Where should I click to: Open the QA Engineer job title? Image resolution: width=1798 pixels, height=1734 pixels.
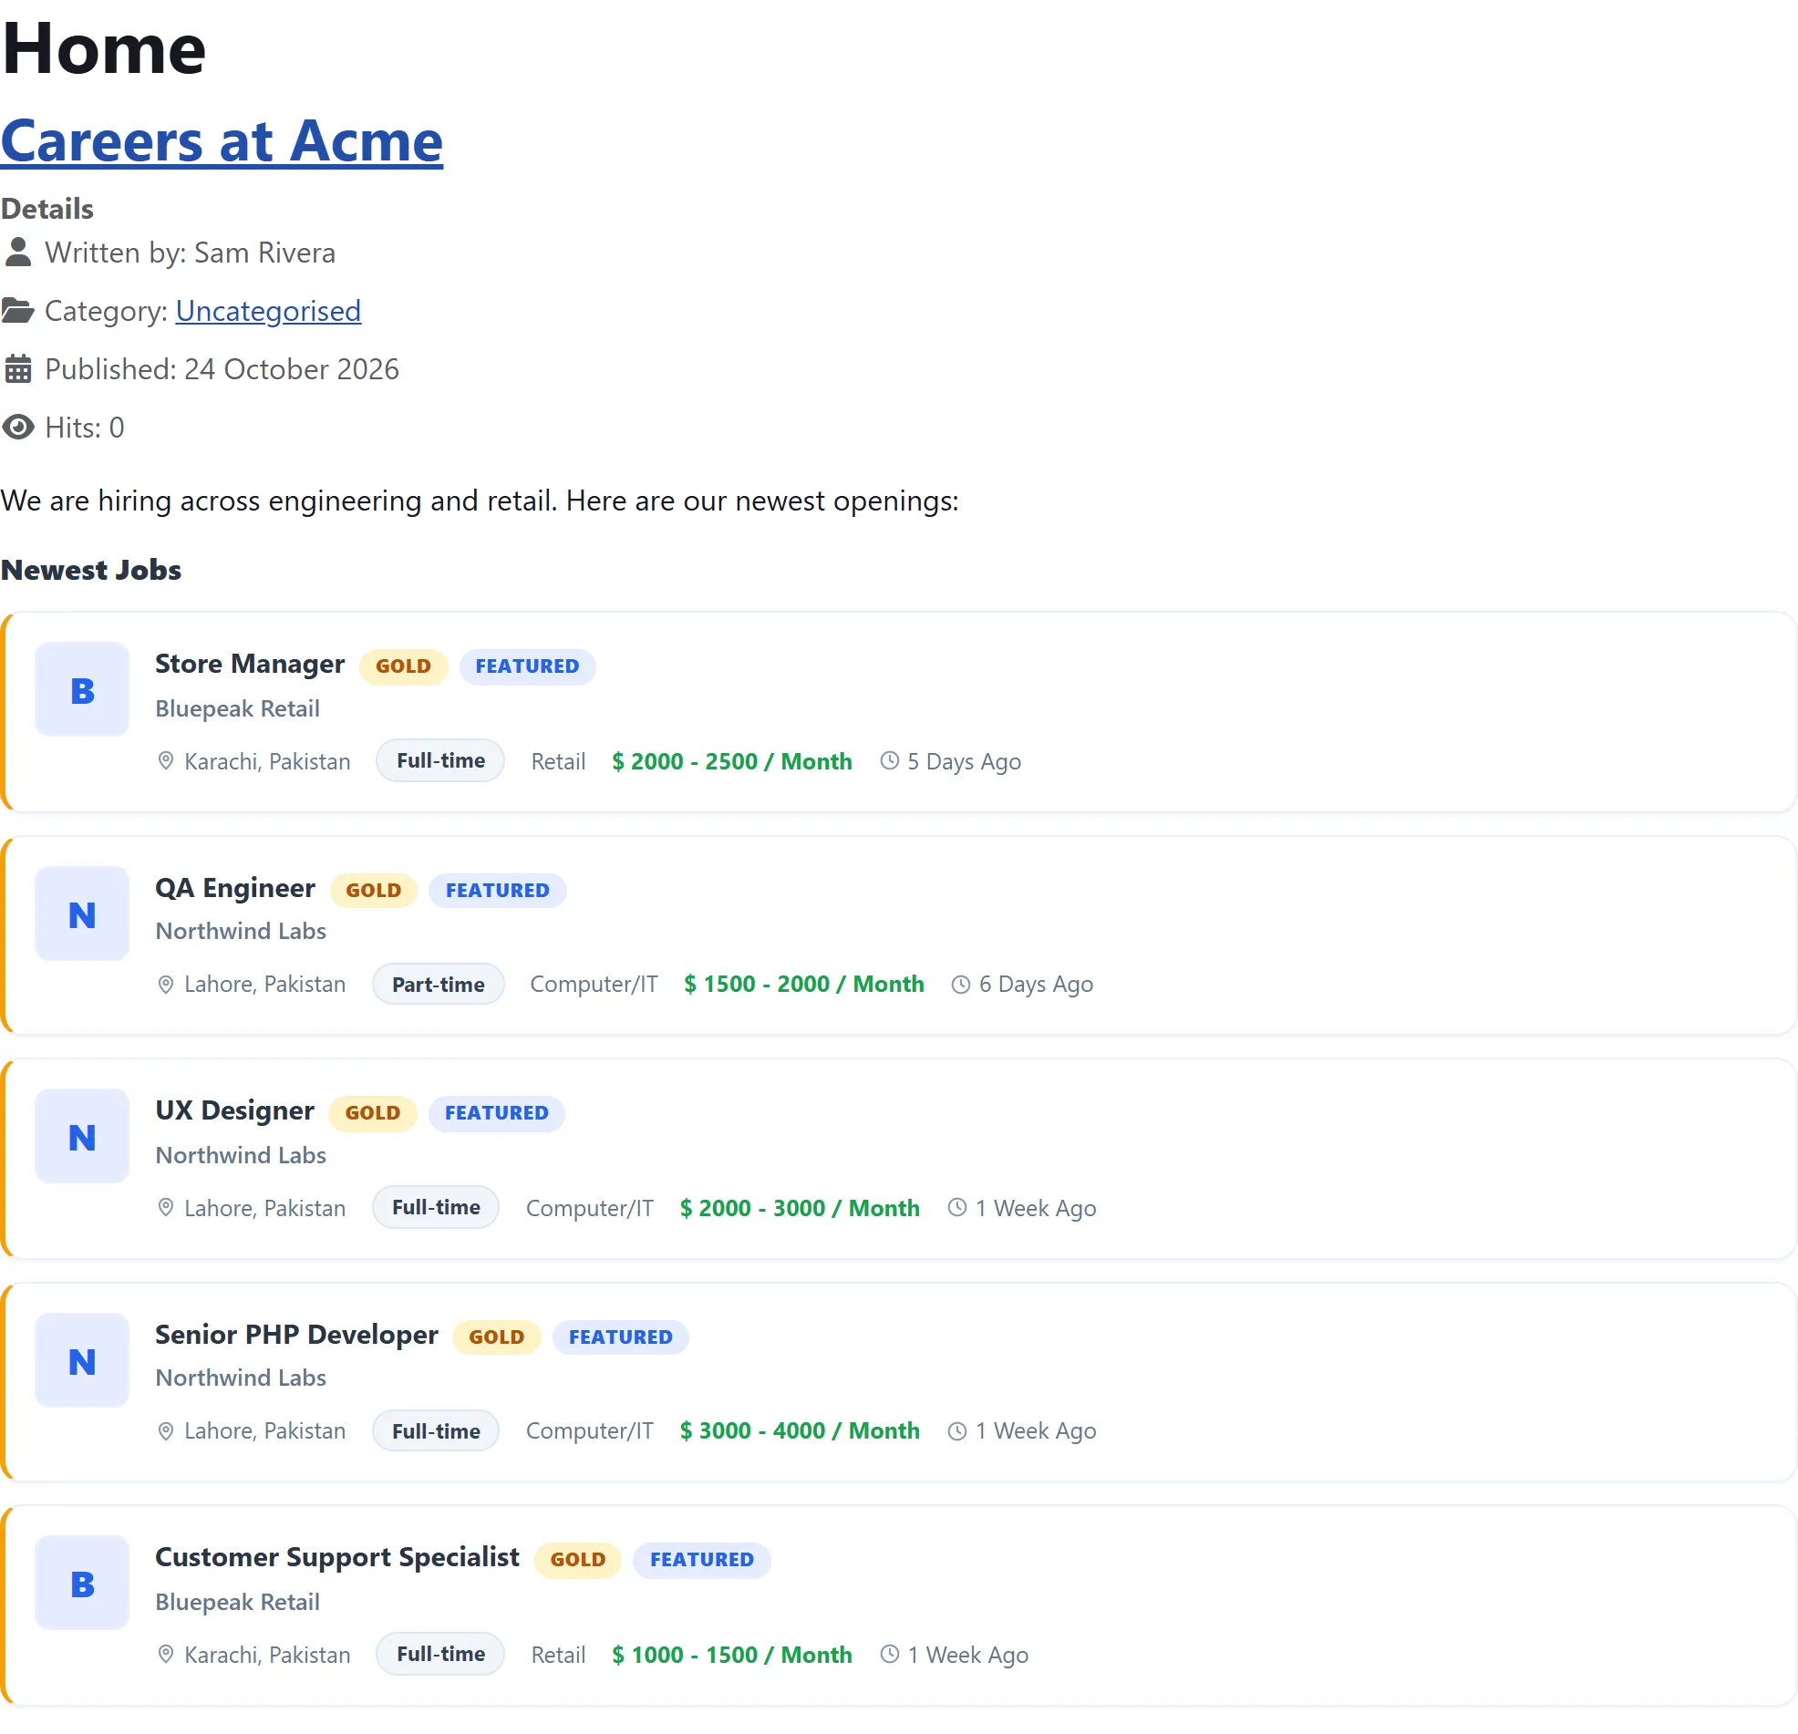[235, 887]
